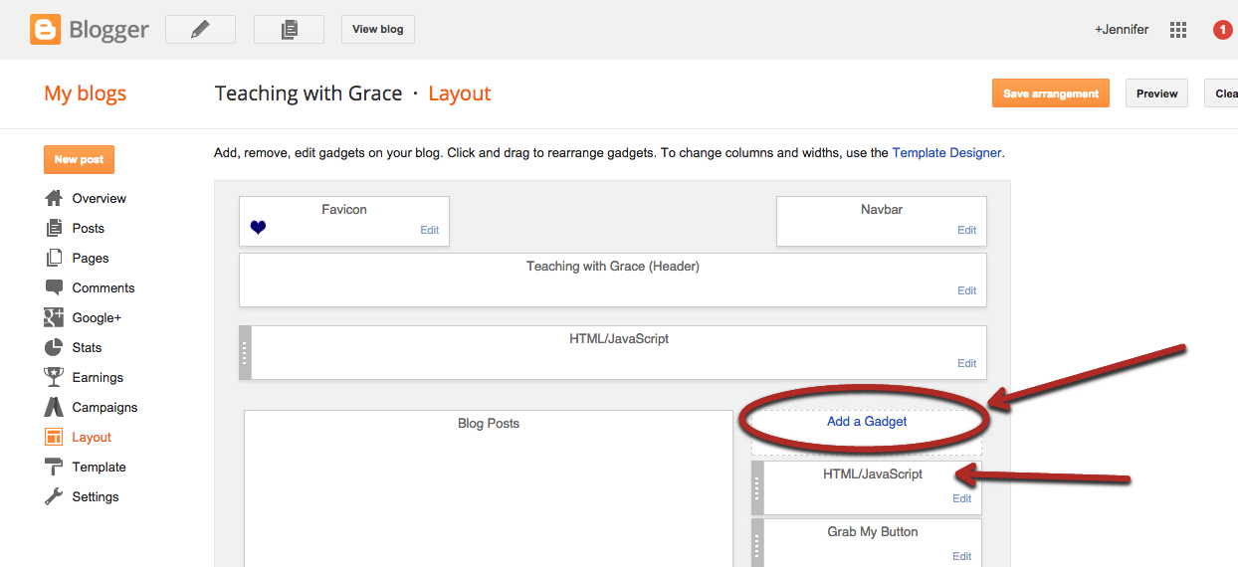This screenshot has height=567, width=1238.
Task: Click the Preview button
Action: (x=1156, y=94)
